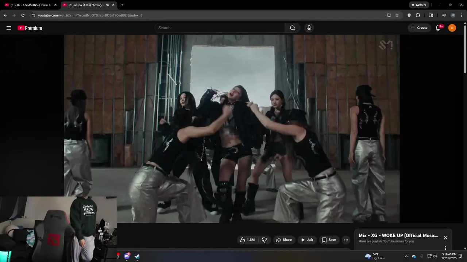The image size is (467, 262).
Task: Close the Mix playlist panel
Action: 445,238
